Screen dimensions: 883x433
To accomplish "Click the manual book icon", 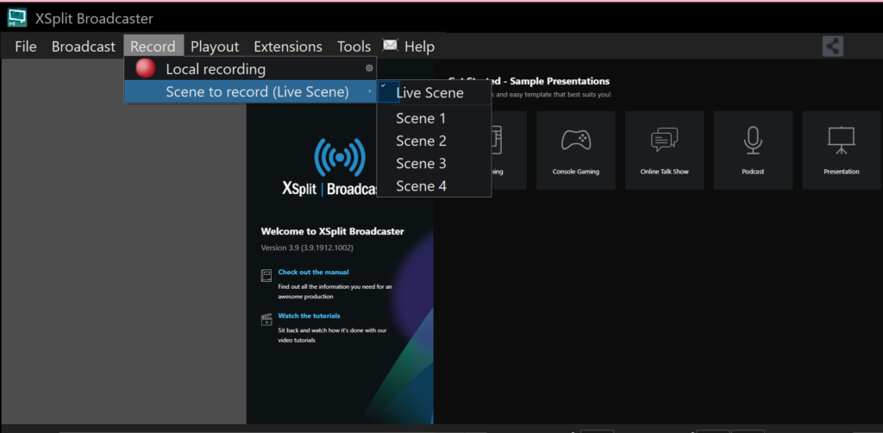I will click(x=266, y=275).
